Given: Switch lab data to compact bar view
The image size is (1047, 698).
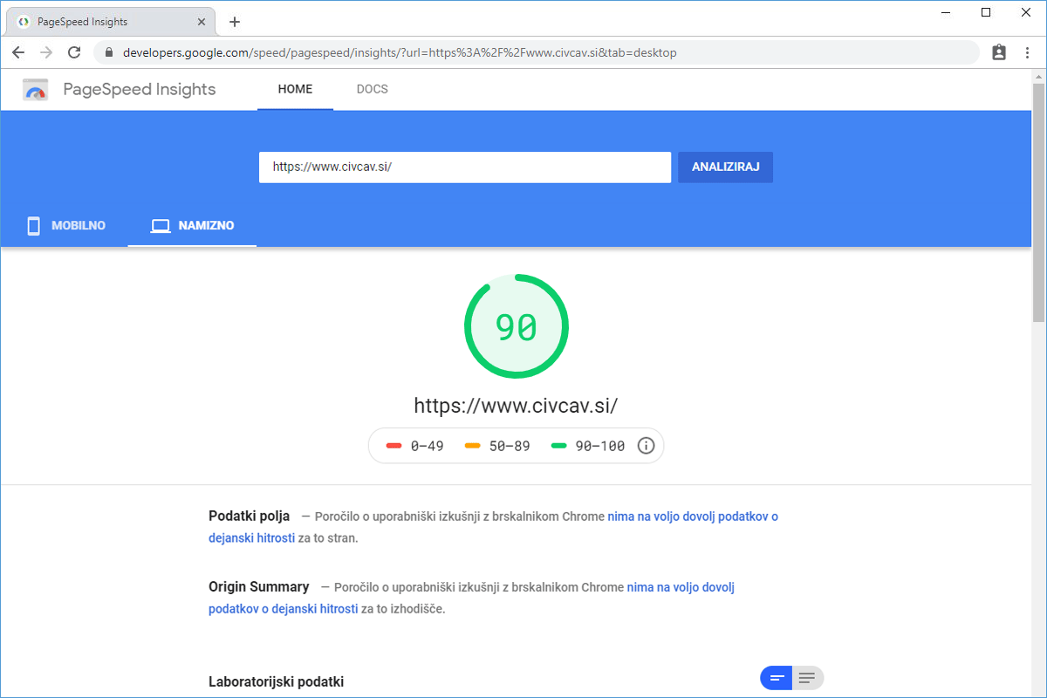Looking at the screenshot, I should pos(777,678).
